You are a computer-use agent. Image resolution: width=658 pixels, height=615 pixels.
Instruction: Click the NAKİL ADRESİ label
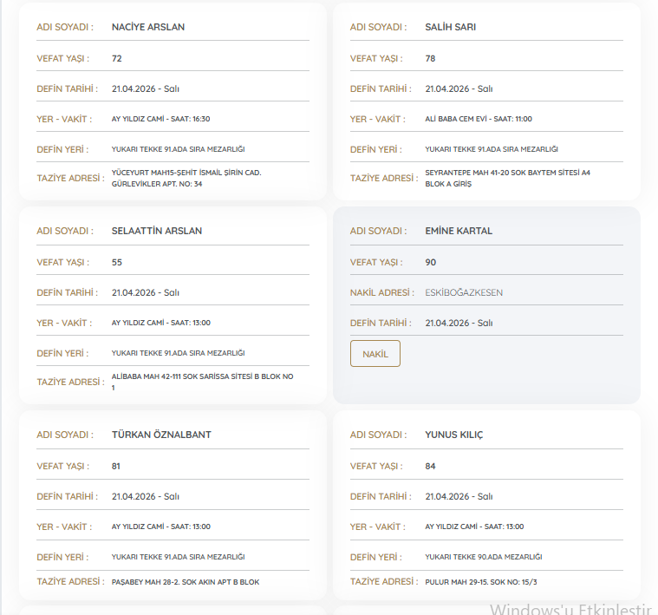tap(381, 292)
